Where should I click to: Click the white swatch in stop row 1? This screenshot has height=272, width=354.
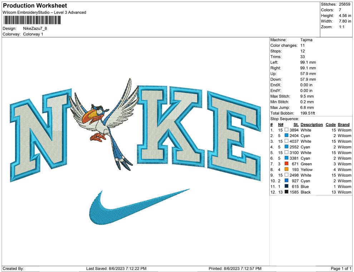(x=286, y=130)
